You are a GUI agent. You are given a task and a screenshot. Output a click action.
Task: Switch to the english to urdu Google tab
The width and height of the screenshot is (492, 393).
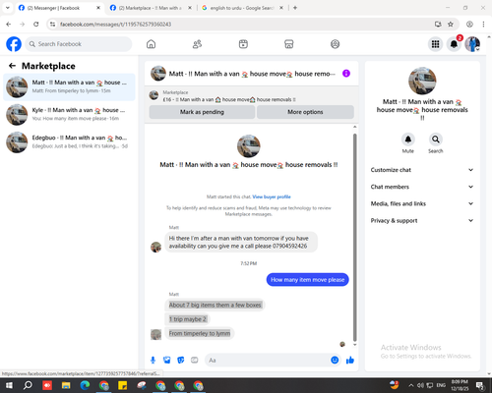point(242,8)
